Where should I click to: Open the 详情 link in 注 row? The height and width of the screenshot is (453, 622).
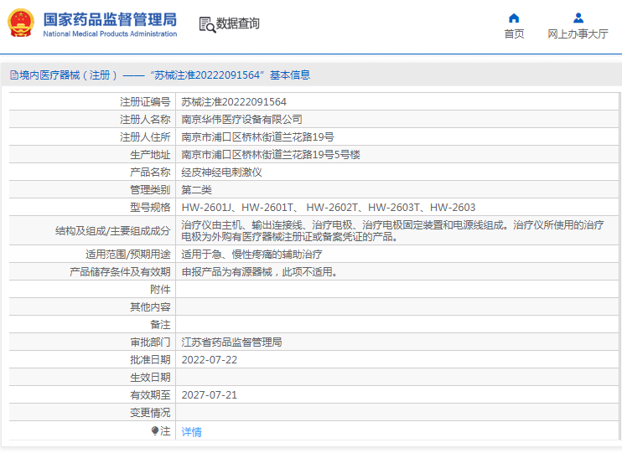coord(192,432)
